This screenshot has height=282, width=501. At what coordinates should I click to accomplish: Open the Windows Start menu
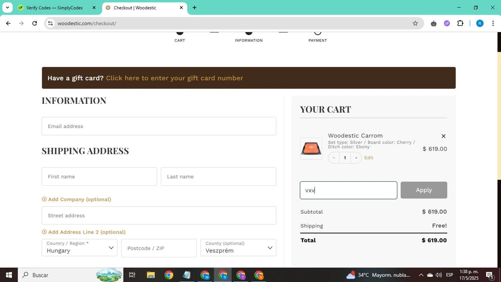click(9, 275)
